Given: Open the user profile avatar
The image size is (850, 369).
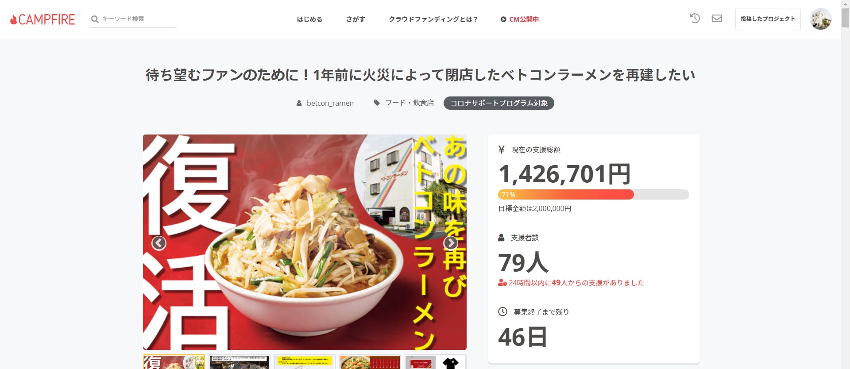Looking at the screenshot, I should (820, 19).
